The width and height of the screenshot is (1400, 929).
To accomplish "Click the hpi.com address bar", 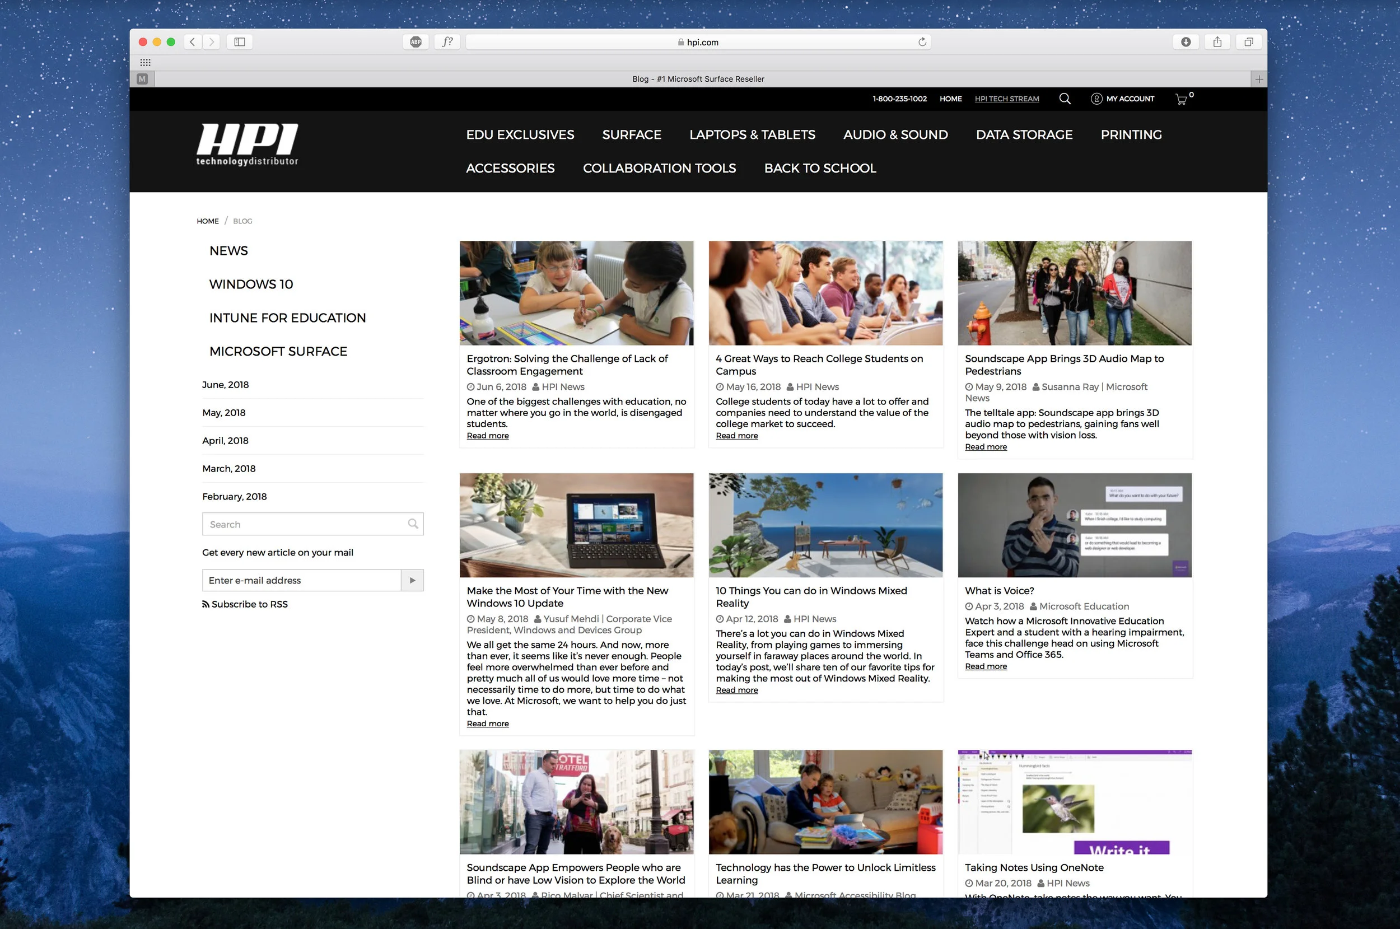I will pos(698,41).
